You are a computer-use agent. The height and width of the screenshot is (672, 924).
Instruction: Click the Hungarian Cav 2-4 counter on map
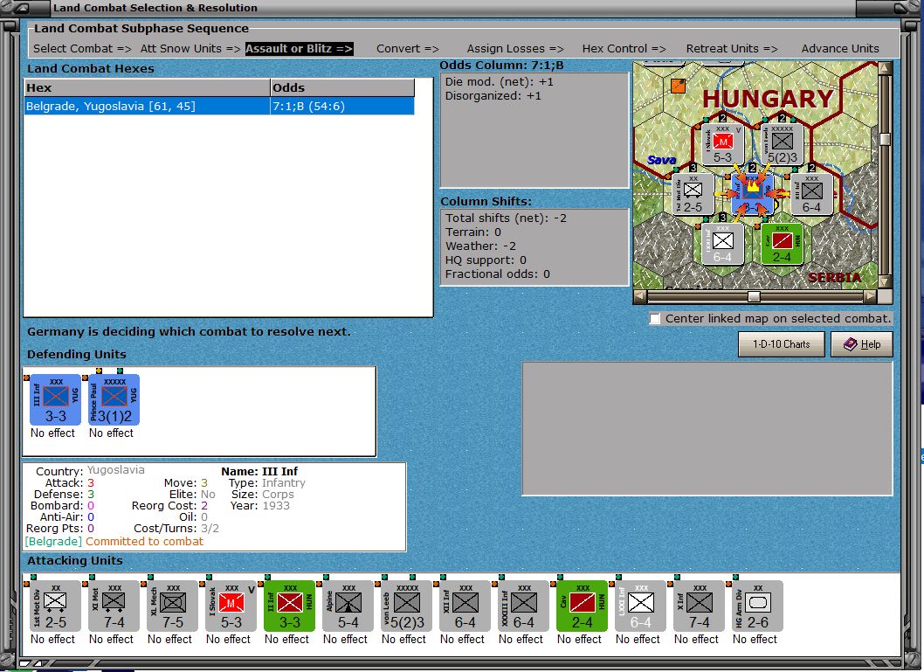pyautogui.click(x=782, y=244)
